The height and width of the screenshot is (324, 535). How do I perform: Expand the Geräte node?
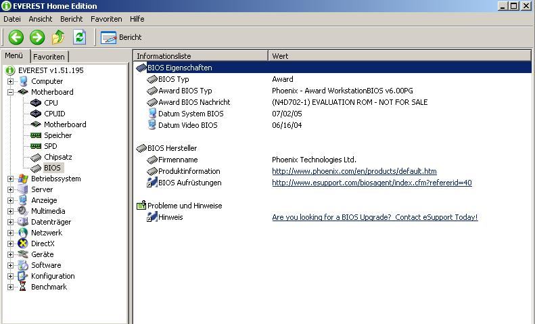pos(10,254)
